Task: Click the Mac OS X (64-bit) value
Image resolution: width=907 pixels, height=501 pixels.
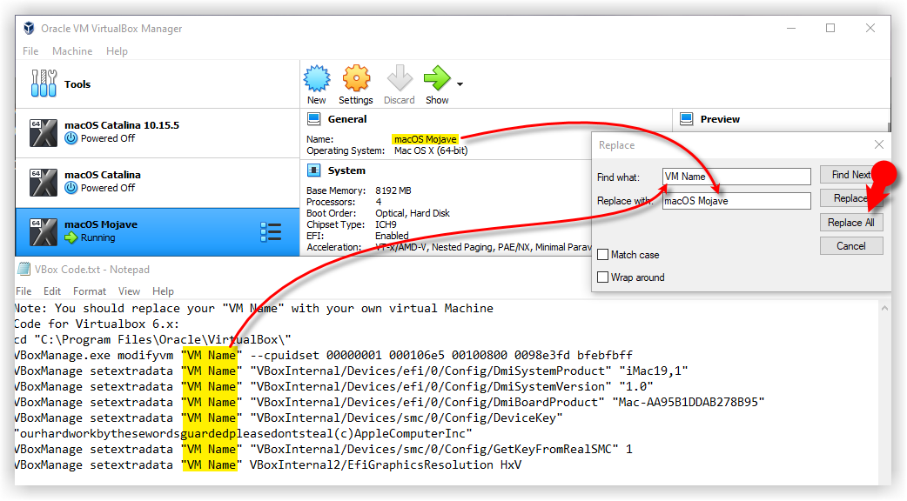Action: pyautogui.click(x=431, y=150)
